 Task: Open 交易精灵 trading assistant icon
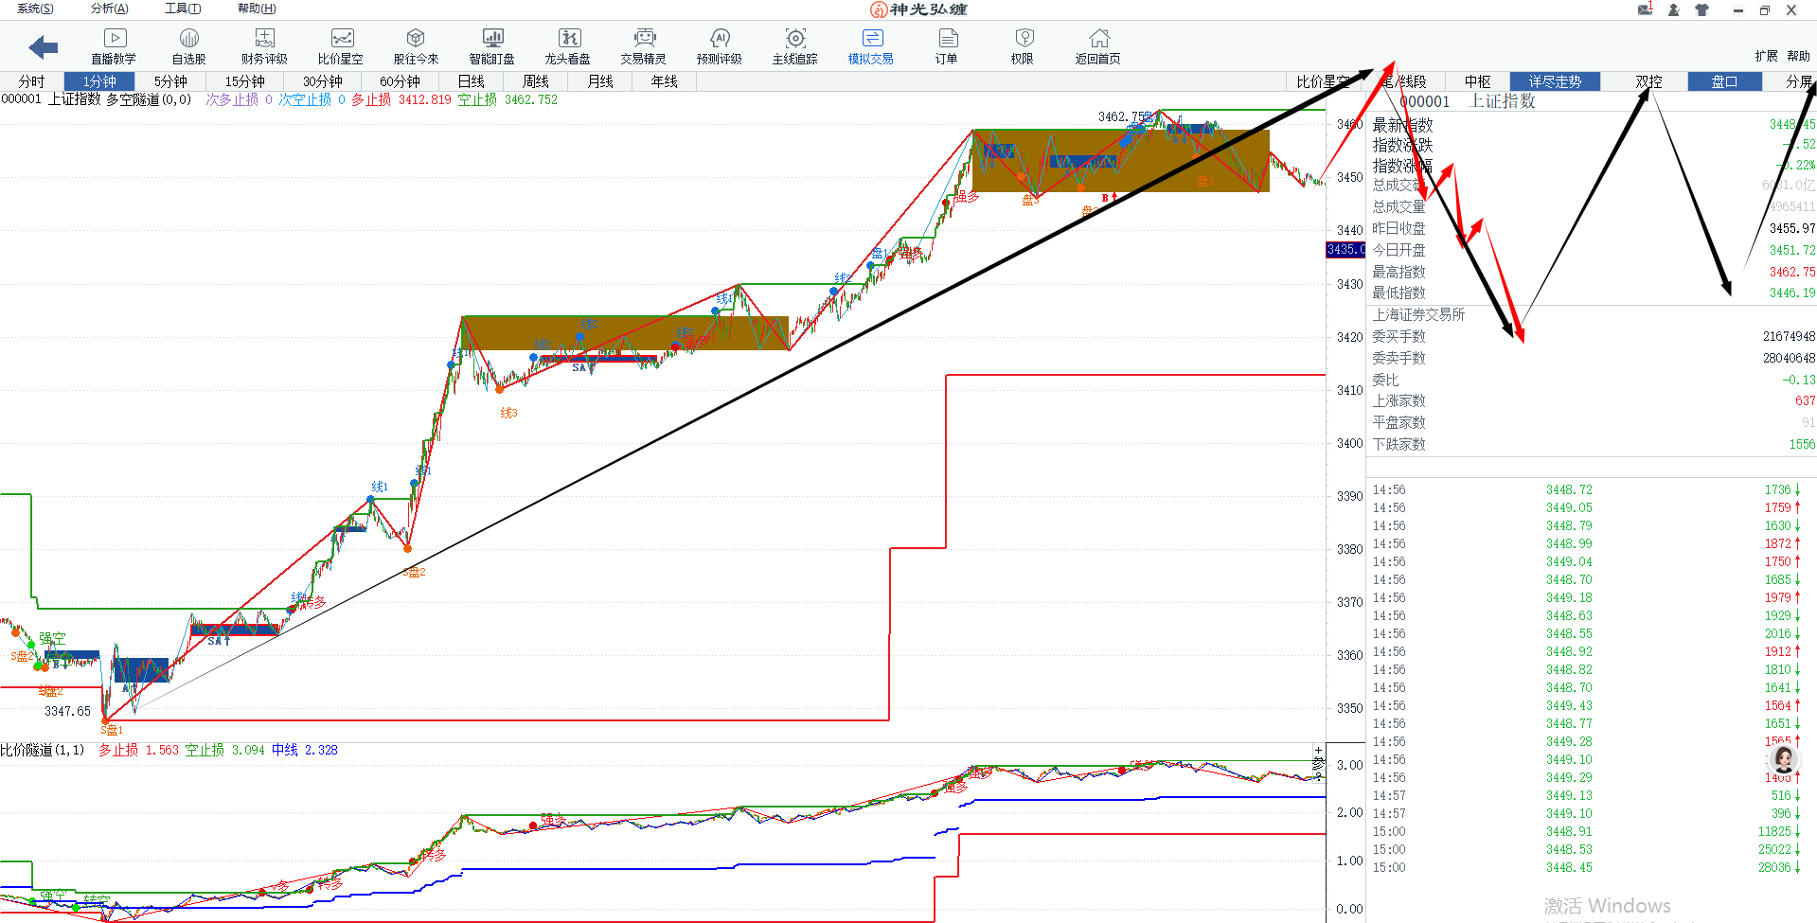coord(644,45)
